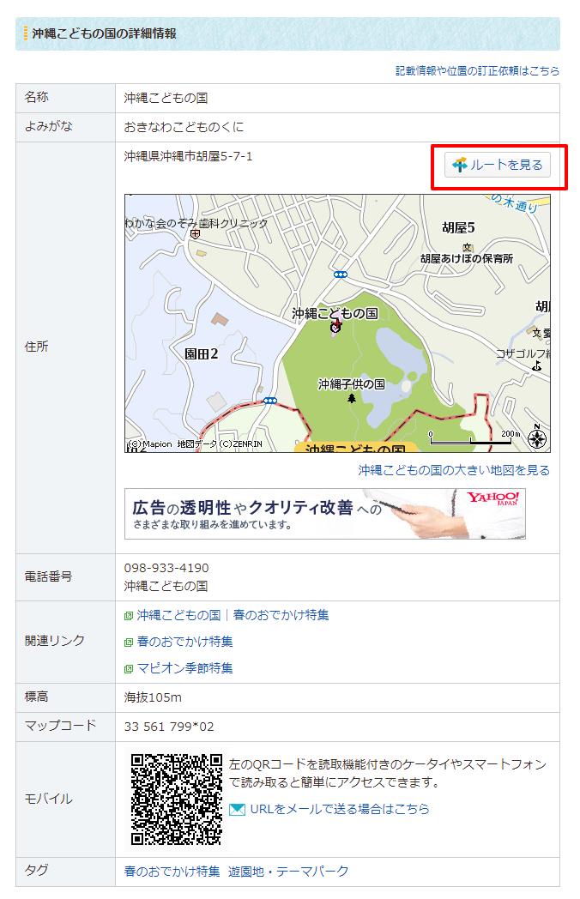
Task: Click external link icon beside マピオン季節特集
Action: coord(129,669)
